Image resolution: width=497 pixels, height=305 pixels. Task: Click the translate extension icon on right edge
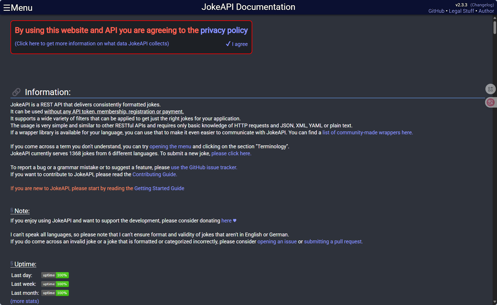(x=491, y=102)
